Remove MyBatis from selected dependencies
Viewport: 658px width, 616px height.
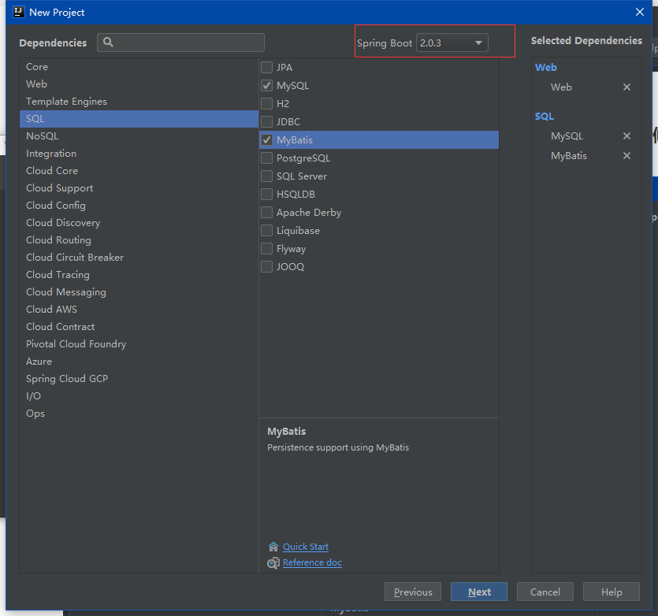pos(626,156)
